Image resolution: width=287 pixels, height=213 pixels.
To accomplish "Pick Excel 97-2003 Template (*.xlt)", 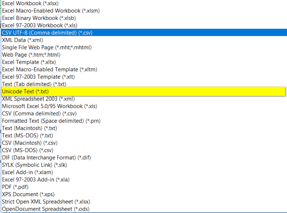I will 144,77.
